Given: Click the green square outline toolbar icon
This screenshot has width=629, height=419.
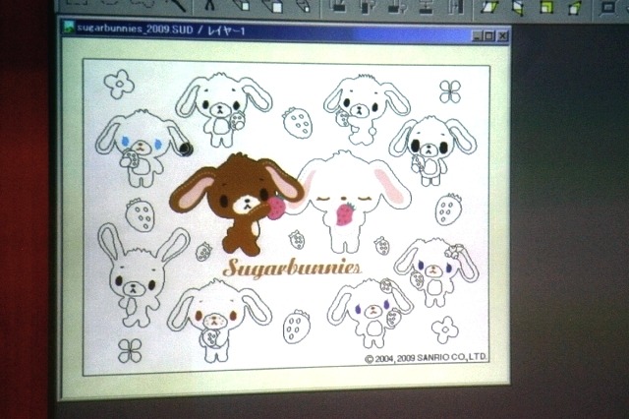Looking at the screenshot, I should pyautogui.click(x=546, y=7).
